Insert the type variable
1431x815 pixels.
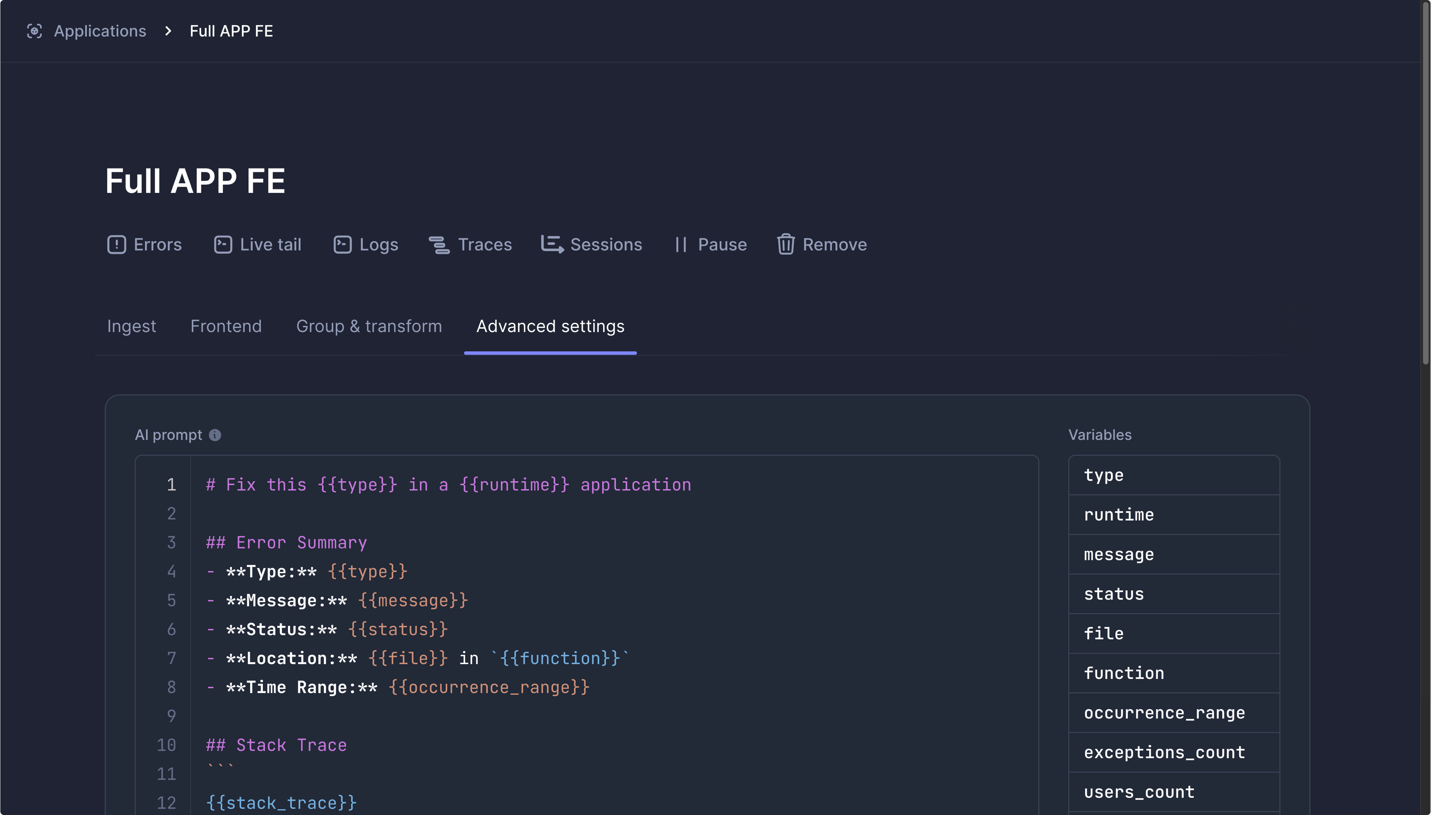pos(1173,475)
